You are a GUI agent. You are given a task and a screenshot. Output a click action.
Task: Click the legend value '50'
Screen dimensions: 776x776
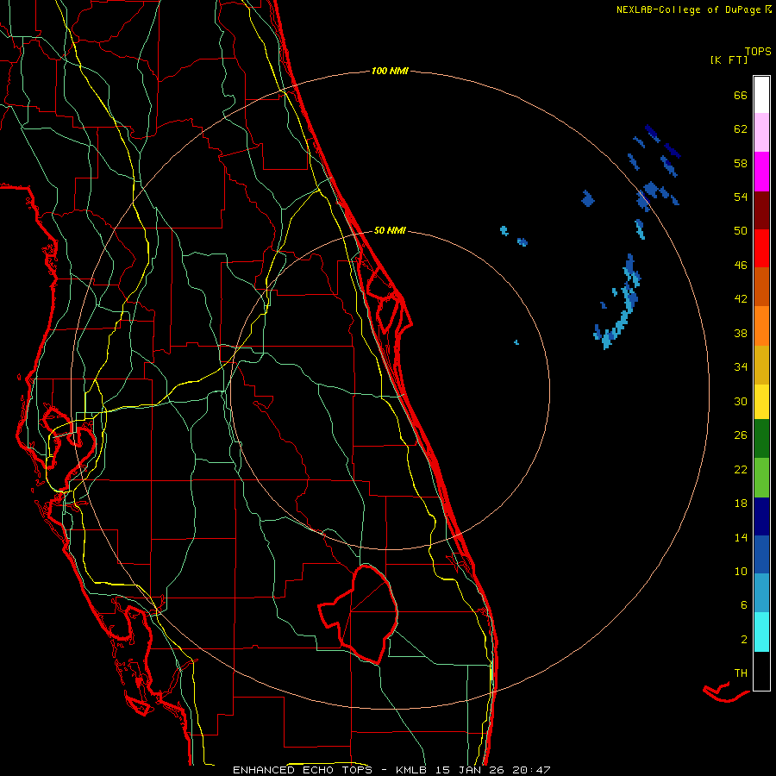(x=741, y=231)
